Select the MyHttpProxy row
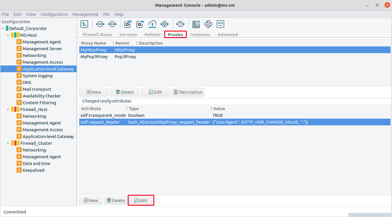 (235, 50)
